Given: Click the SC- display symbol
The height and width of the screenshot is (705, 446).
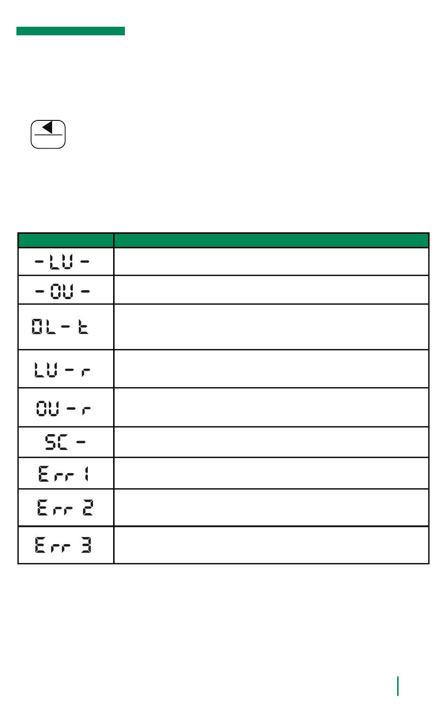Looking at the screenshot, I should pyautogui.click(x=65, y=442).
